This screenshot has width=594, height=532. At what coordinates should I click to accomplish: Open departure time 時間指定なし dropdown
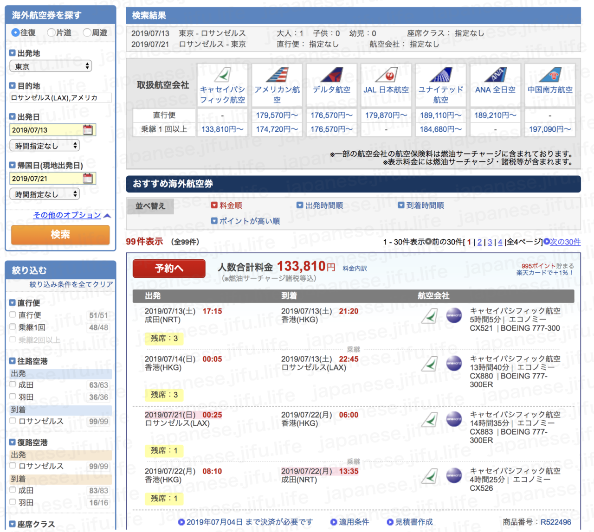pos(45,146)
